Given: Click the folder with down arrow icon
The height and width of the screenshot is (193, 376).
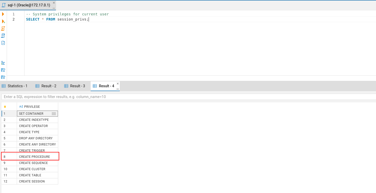Looking at the screenshot, I should click(3, 70).
